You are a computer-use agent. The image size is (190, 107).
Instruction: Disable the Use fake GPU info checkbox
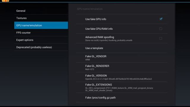coord(161,19)
